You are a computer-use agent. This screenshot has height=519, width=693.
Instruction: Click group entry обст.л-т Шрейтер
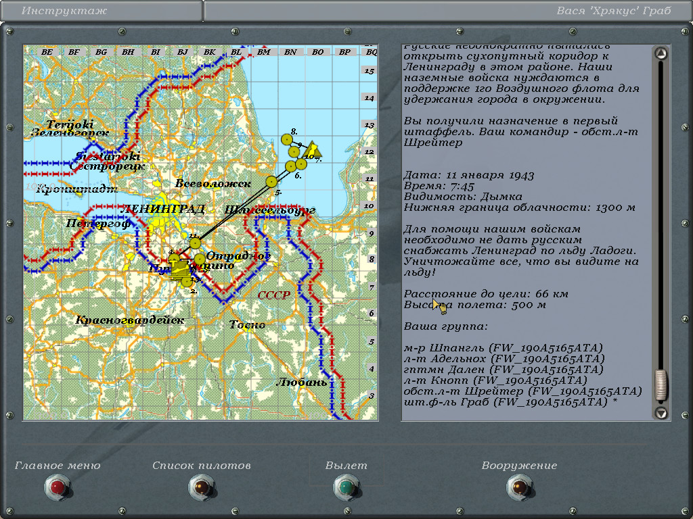pyautogui.click(x=522, y=391)
